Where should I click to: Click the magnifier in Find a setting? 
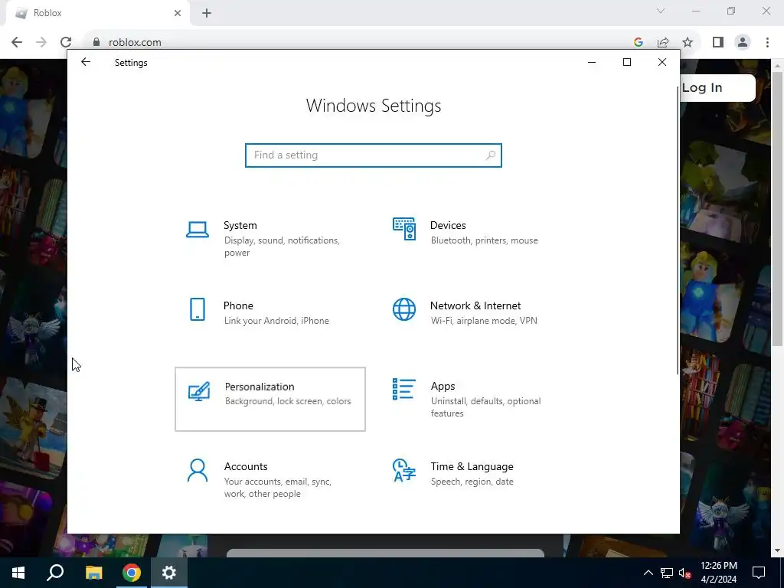491,155
